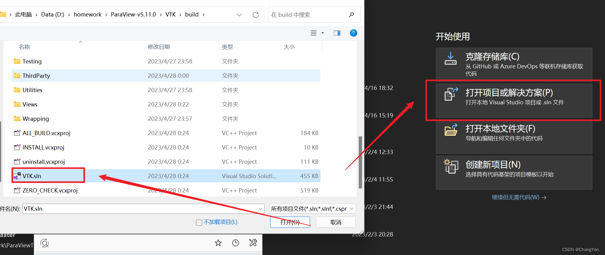Click 此电脑 in the breadcrumb path
Viewport: 605px width, 255px height.
[23, 15]
